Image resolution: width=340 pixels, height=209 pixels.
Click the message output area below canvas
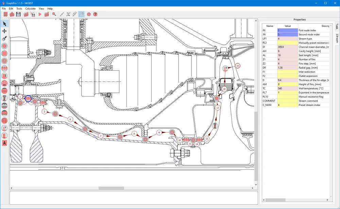tap(134, 198)
